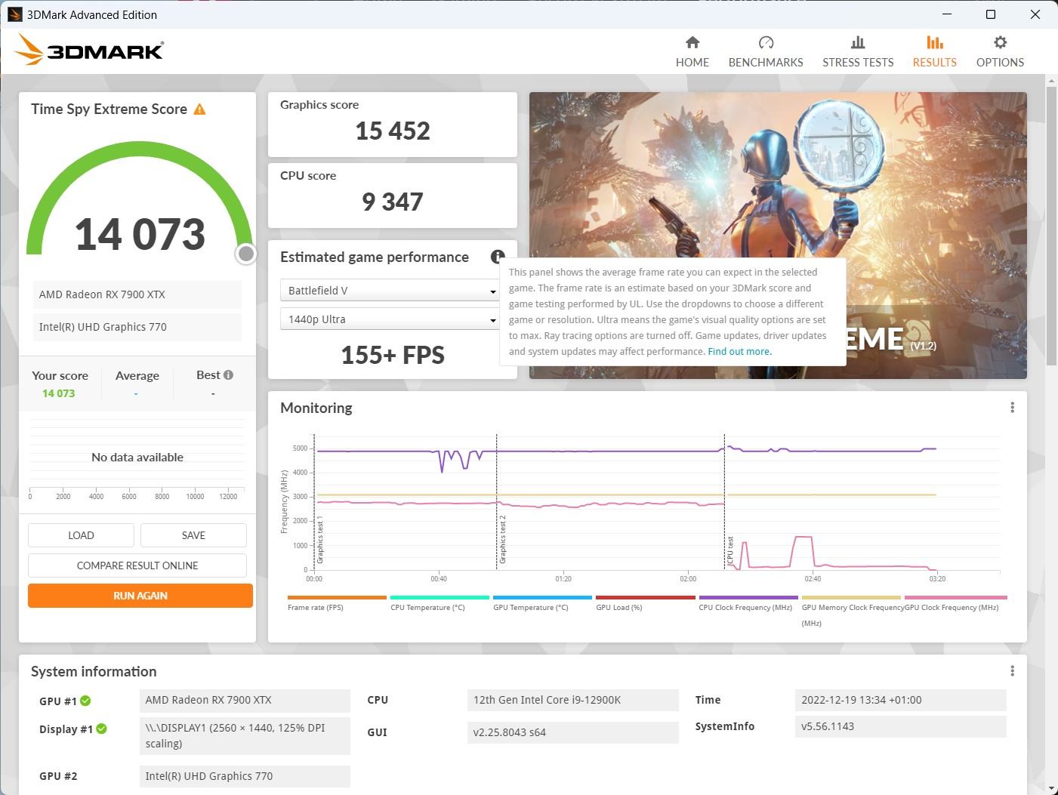Select the Results tab
1058x795 pixels.
coord(934,52)
